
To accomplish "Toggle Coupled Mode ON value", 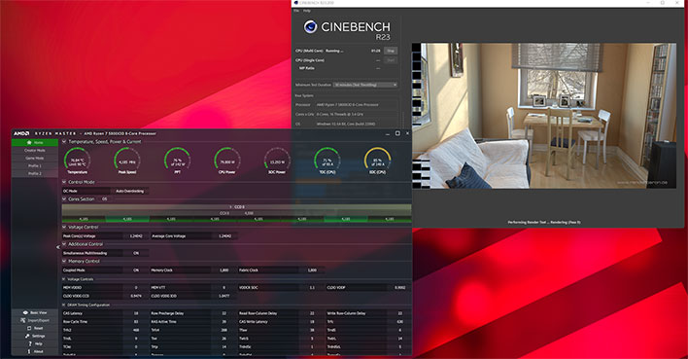I will point(136,270).
